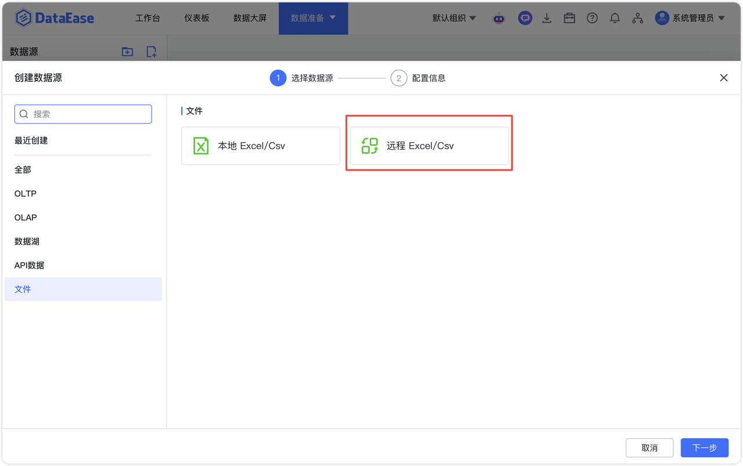Select step 2 配置信息
Viewport: 743px width, 466px height.
[x=418, y=78]
